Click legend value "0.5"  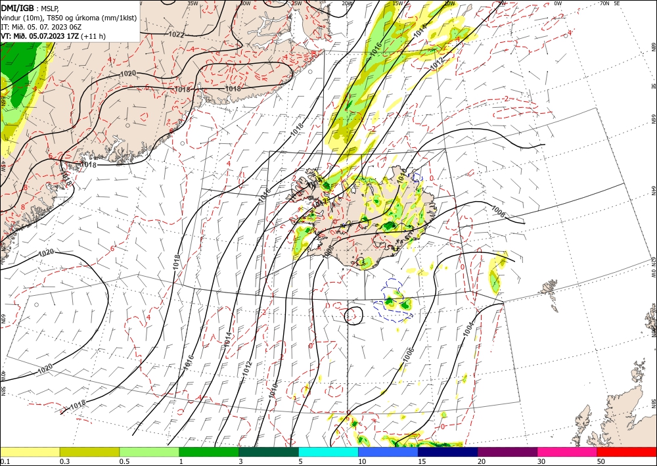point(124,461)
